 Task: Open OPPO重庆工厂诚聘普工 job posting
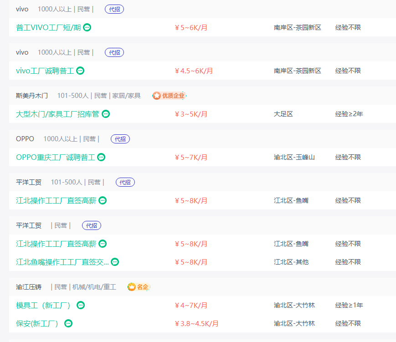point(55,157)
